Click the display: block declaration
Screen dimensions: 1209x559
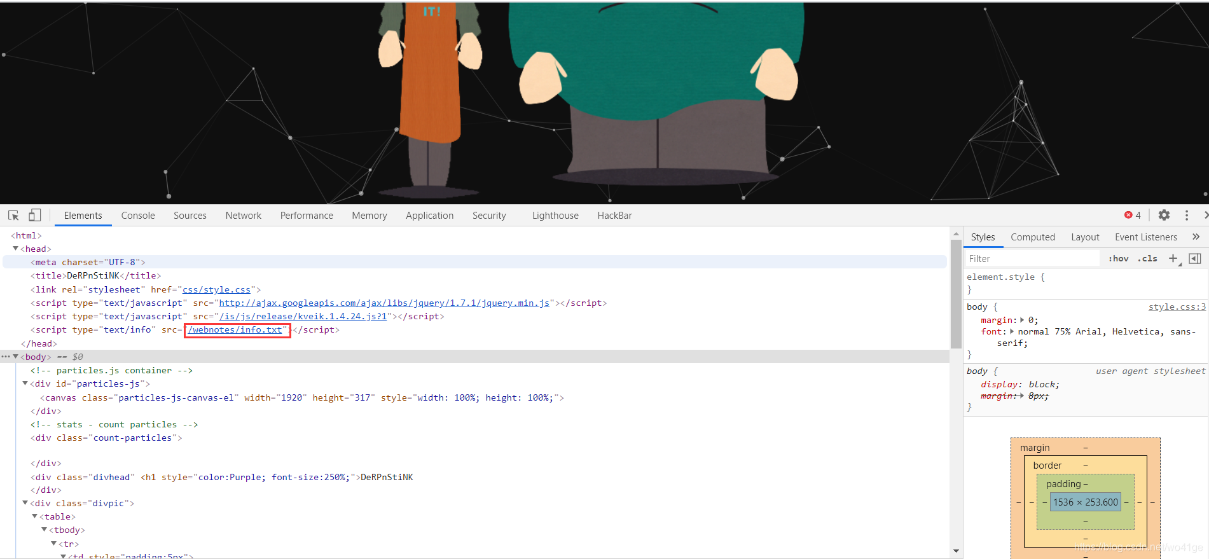1020,384
